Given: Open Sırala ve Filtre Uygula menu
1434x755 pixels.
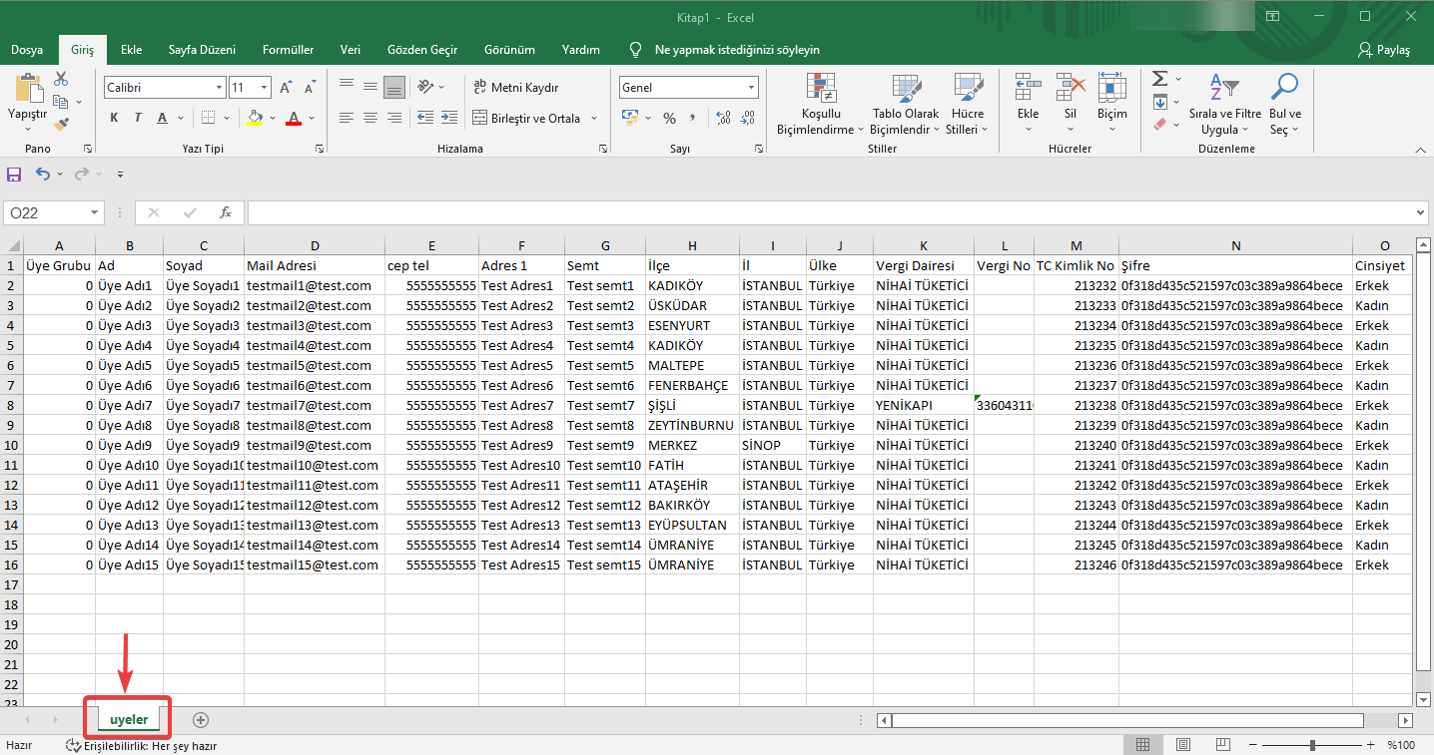Looking at the screenshot, I should coord(1224,105).
